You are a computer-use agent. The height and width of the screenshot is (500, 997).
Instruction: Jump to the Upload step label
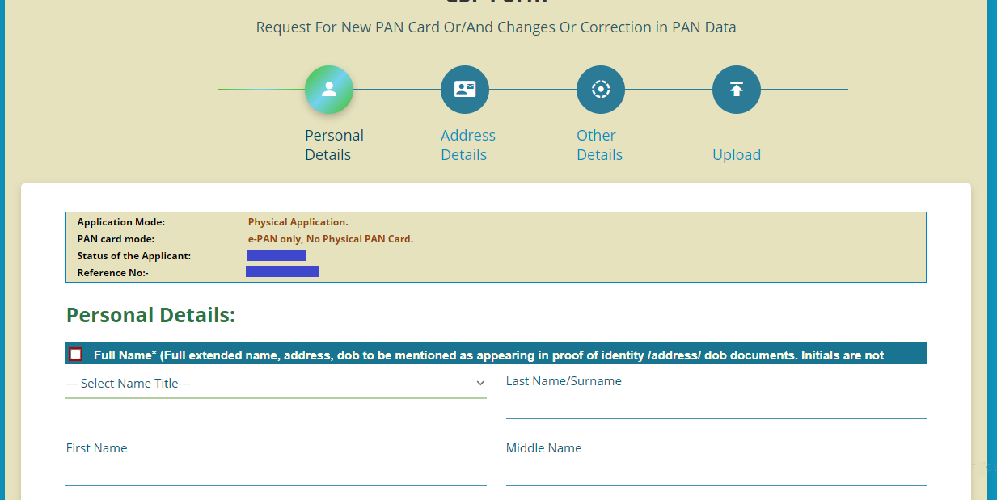(737, 155)
